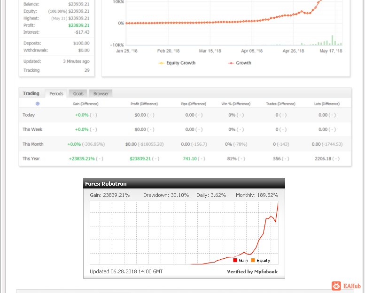Image resolution: width=365 pixels, height=293 pixels.
Task: Click the orange Equity legend square
Action: coord(253,260)
